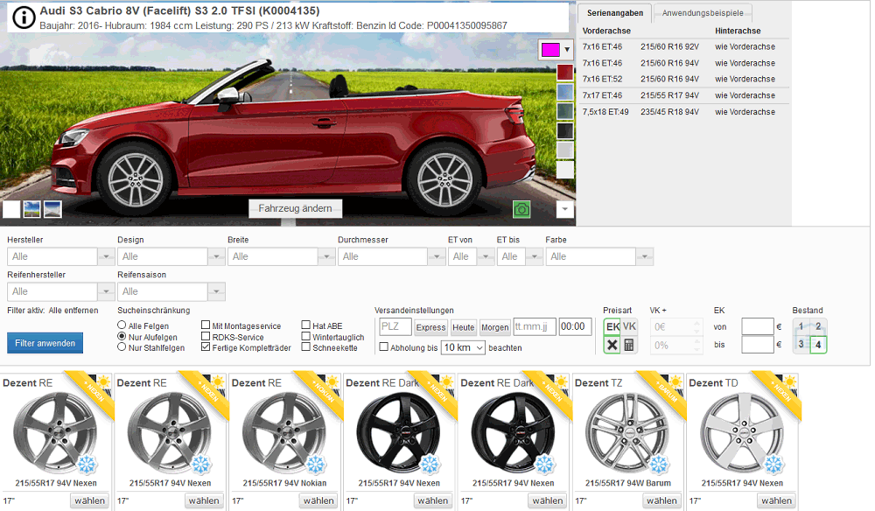The width and height of the screenshot is (875, 511).
Task: Toggle VK price type
Action: pyautogui.click(x=629, y=327)
